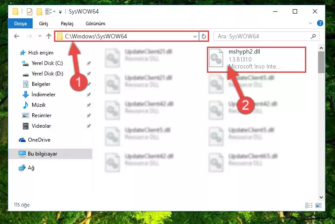
Task: Click the address bar path C:\Windows\SysWOW64
Action: click(96, 36)
